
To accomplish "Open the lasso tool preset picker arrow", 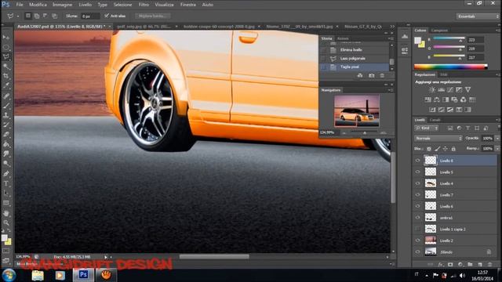I will (x=18, y=16).
